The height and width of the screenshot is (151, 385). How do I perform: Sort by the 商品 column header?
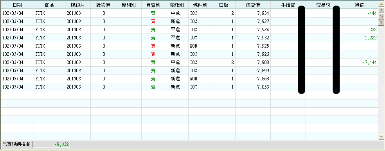point(49,5)
